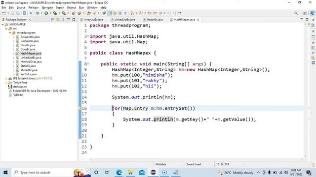The image size is (316, 177).
Task: Select ToDo.txt in Package Explorer
Action: [18, 95]
